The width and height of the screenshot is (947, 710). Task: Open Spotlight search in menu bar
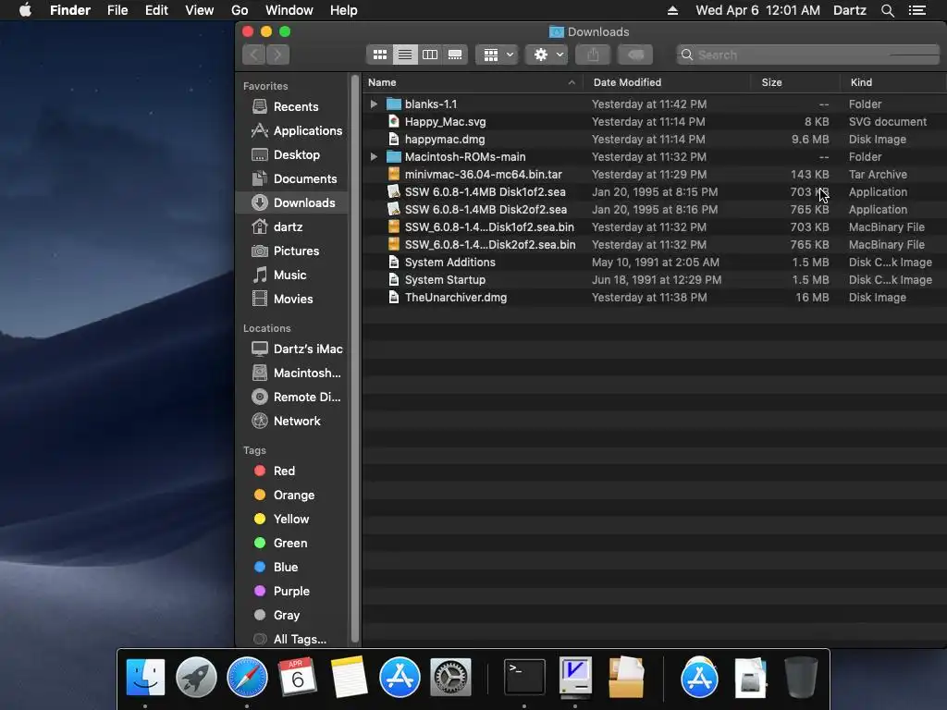887,10
